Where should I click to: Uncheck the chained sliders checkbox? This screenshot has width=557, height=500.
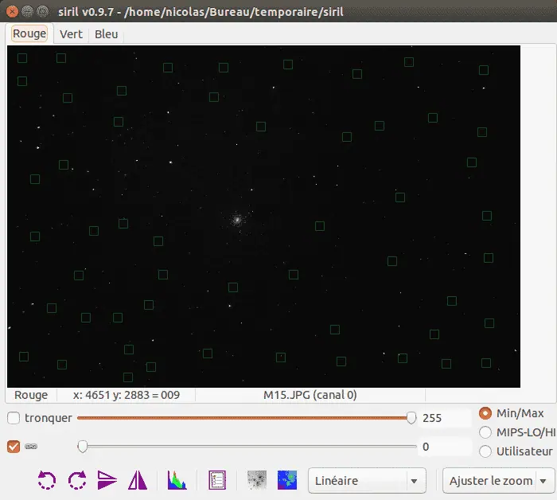point(14,447)
